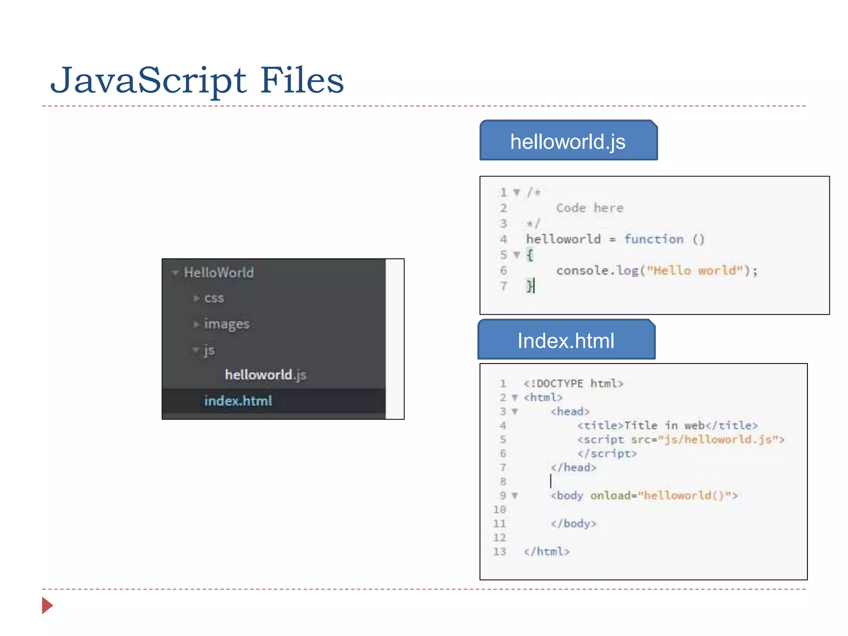Click line number 13 in index.html gutter
Viewport: 848px width, 636px height.
pos(500,552)
